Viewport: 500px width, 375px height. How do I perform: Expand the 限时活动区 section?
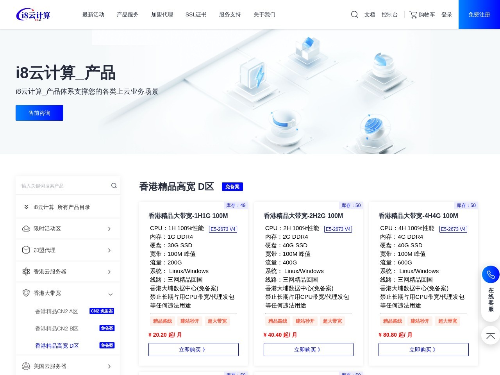click(x=110, y=229)
